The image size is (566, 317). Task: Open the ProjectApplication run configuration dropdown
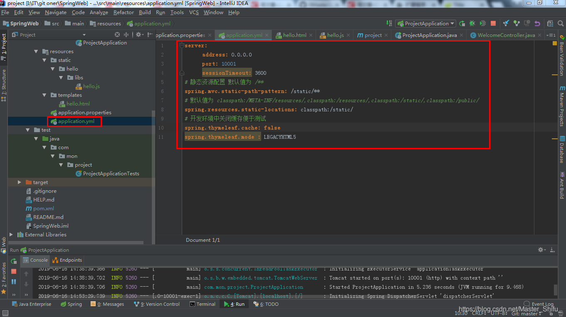click(426, 24)
